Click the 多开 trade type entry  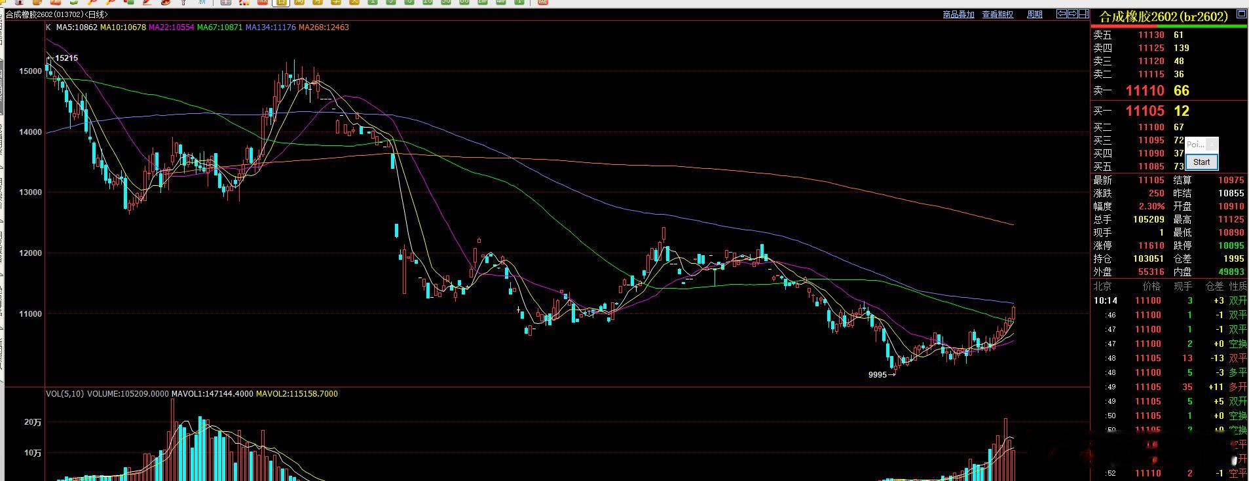pyautogui.click(x=1238, y=387)
